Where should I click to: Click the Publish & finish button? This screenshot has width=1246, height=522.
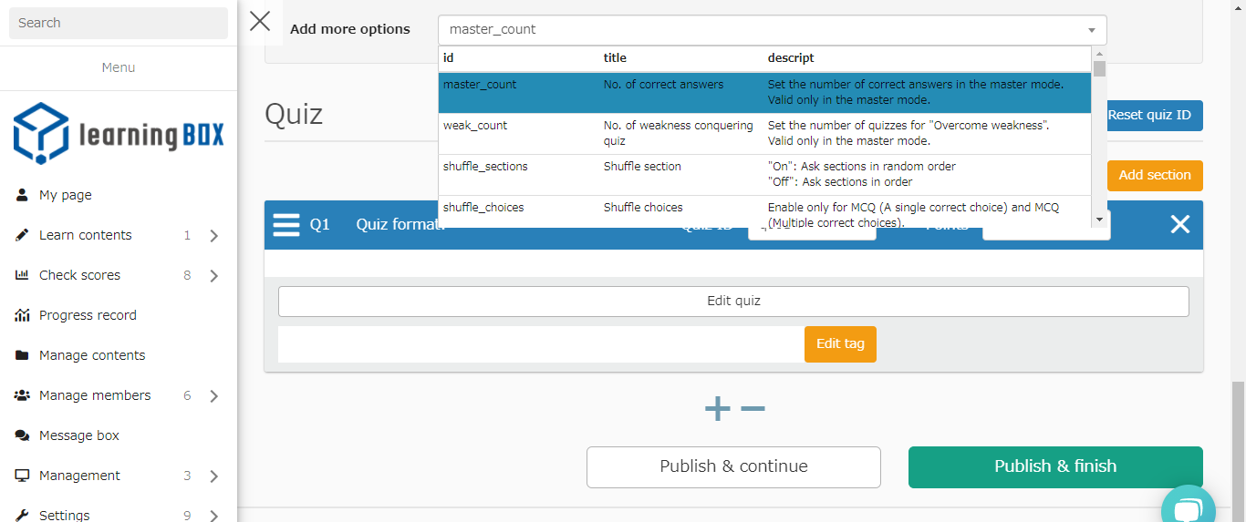pos(1055,466)
